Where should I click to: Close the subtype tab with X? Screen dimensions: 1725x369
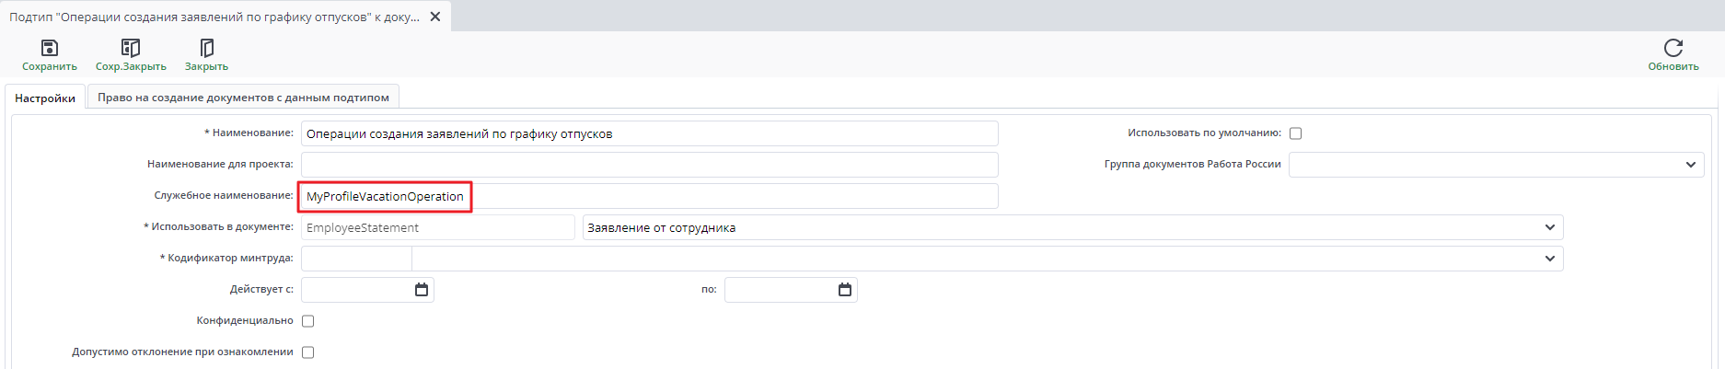click(435, 17)
